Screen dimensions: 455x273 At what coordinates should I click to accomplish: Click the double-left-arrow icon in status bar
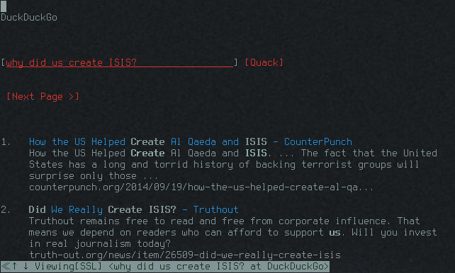(x=6, y=266)
